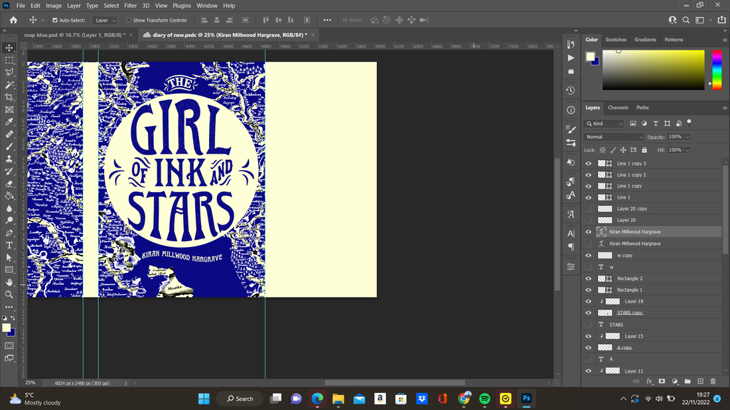The image size is (730, 410).
Task: Select the Pen tool
Action: 9,233
